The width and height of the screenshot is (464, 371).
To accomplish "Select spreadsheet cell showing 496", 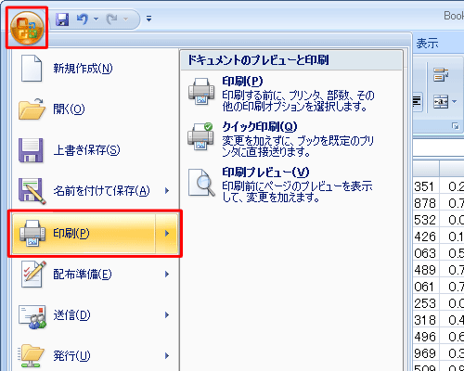I will pos(426,337).
